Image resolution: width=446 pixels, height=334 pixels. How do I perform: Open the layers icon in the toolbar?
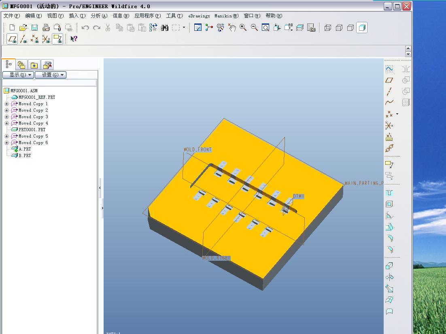point(300,28)
